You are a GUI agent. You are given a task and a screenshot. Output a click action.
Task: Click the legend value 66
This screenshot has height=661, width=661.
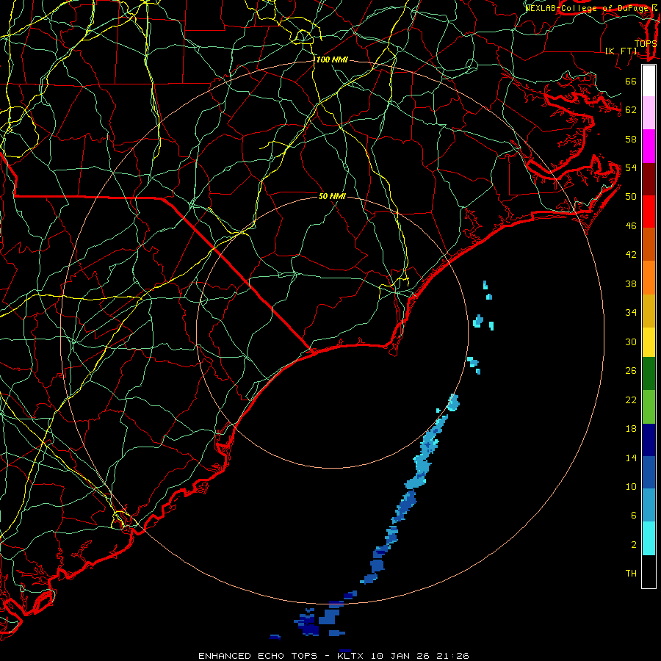click(631, 81)
